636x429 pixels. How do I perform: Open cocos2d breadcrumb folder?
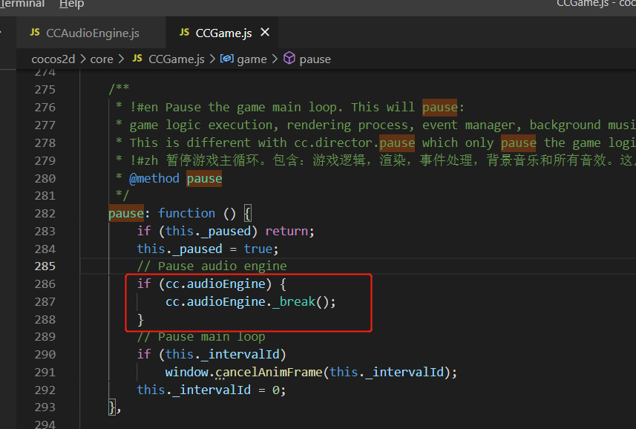(x=53, y=59)
